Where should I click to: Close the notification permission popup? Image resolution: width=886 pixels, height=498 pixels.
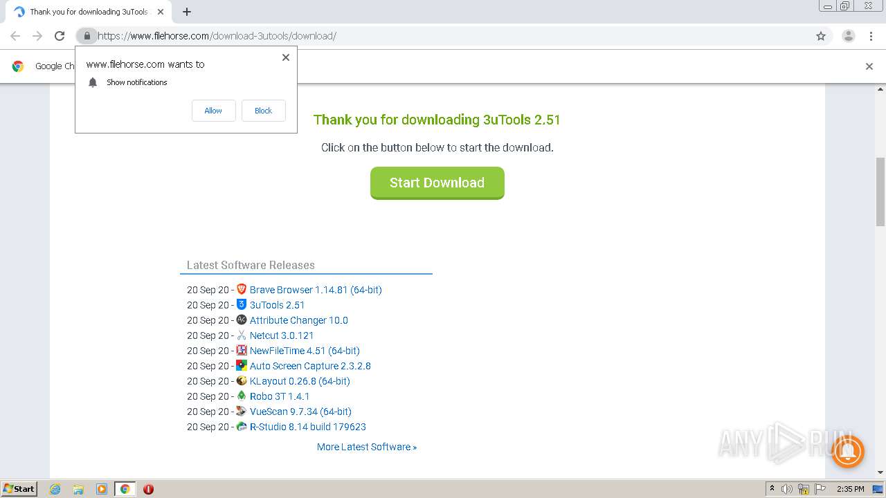point(286,57)
